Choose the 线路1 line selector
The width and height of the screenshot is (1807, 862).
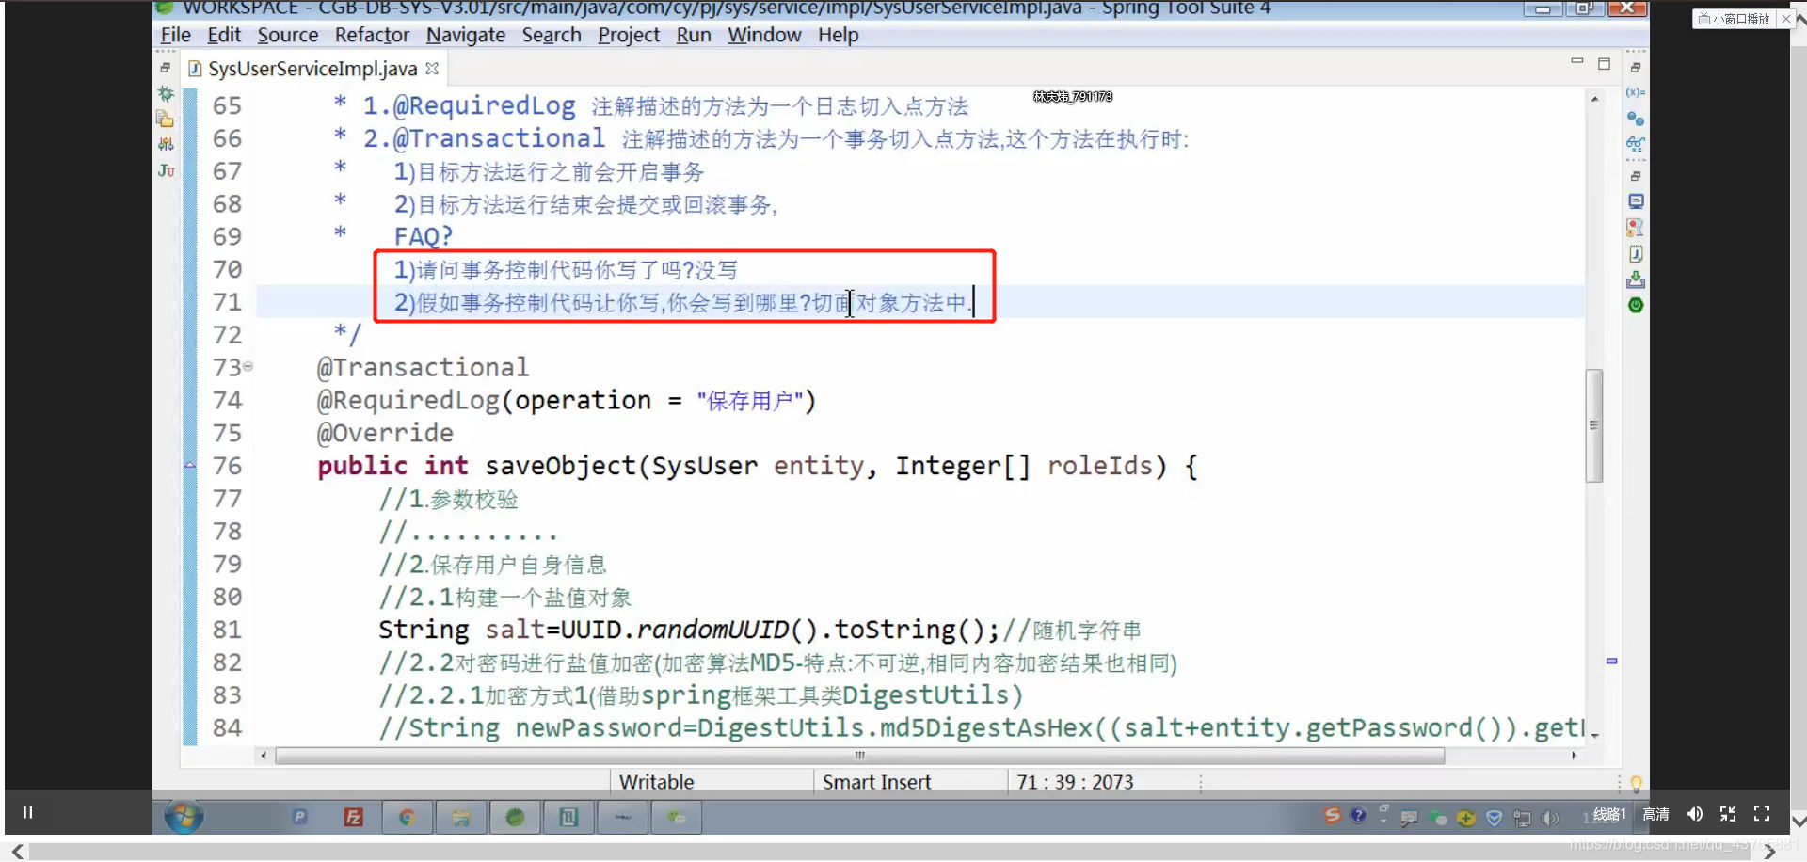pyautogui.click(x=1608, y=814)
